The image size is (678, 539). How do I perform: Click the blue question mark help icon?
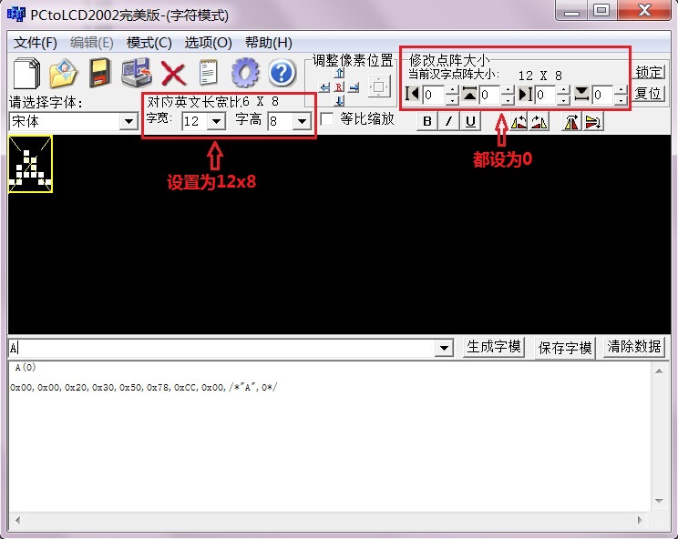click(282, 73)
